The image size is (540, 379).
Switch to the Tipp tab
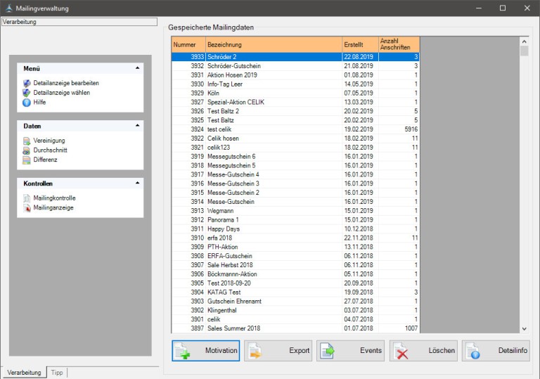click(x=56, y=372)
